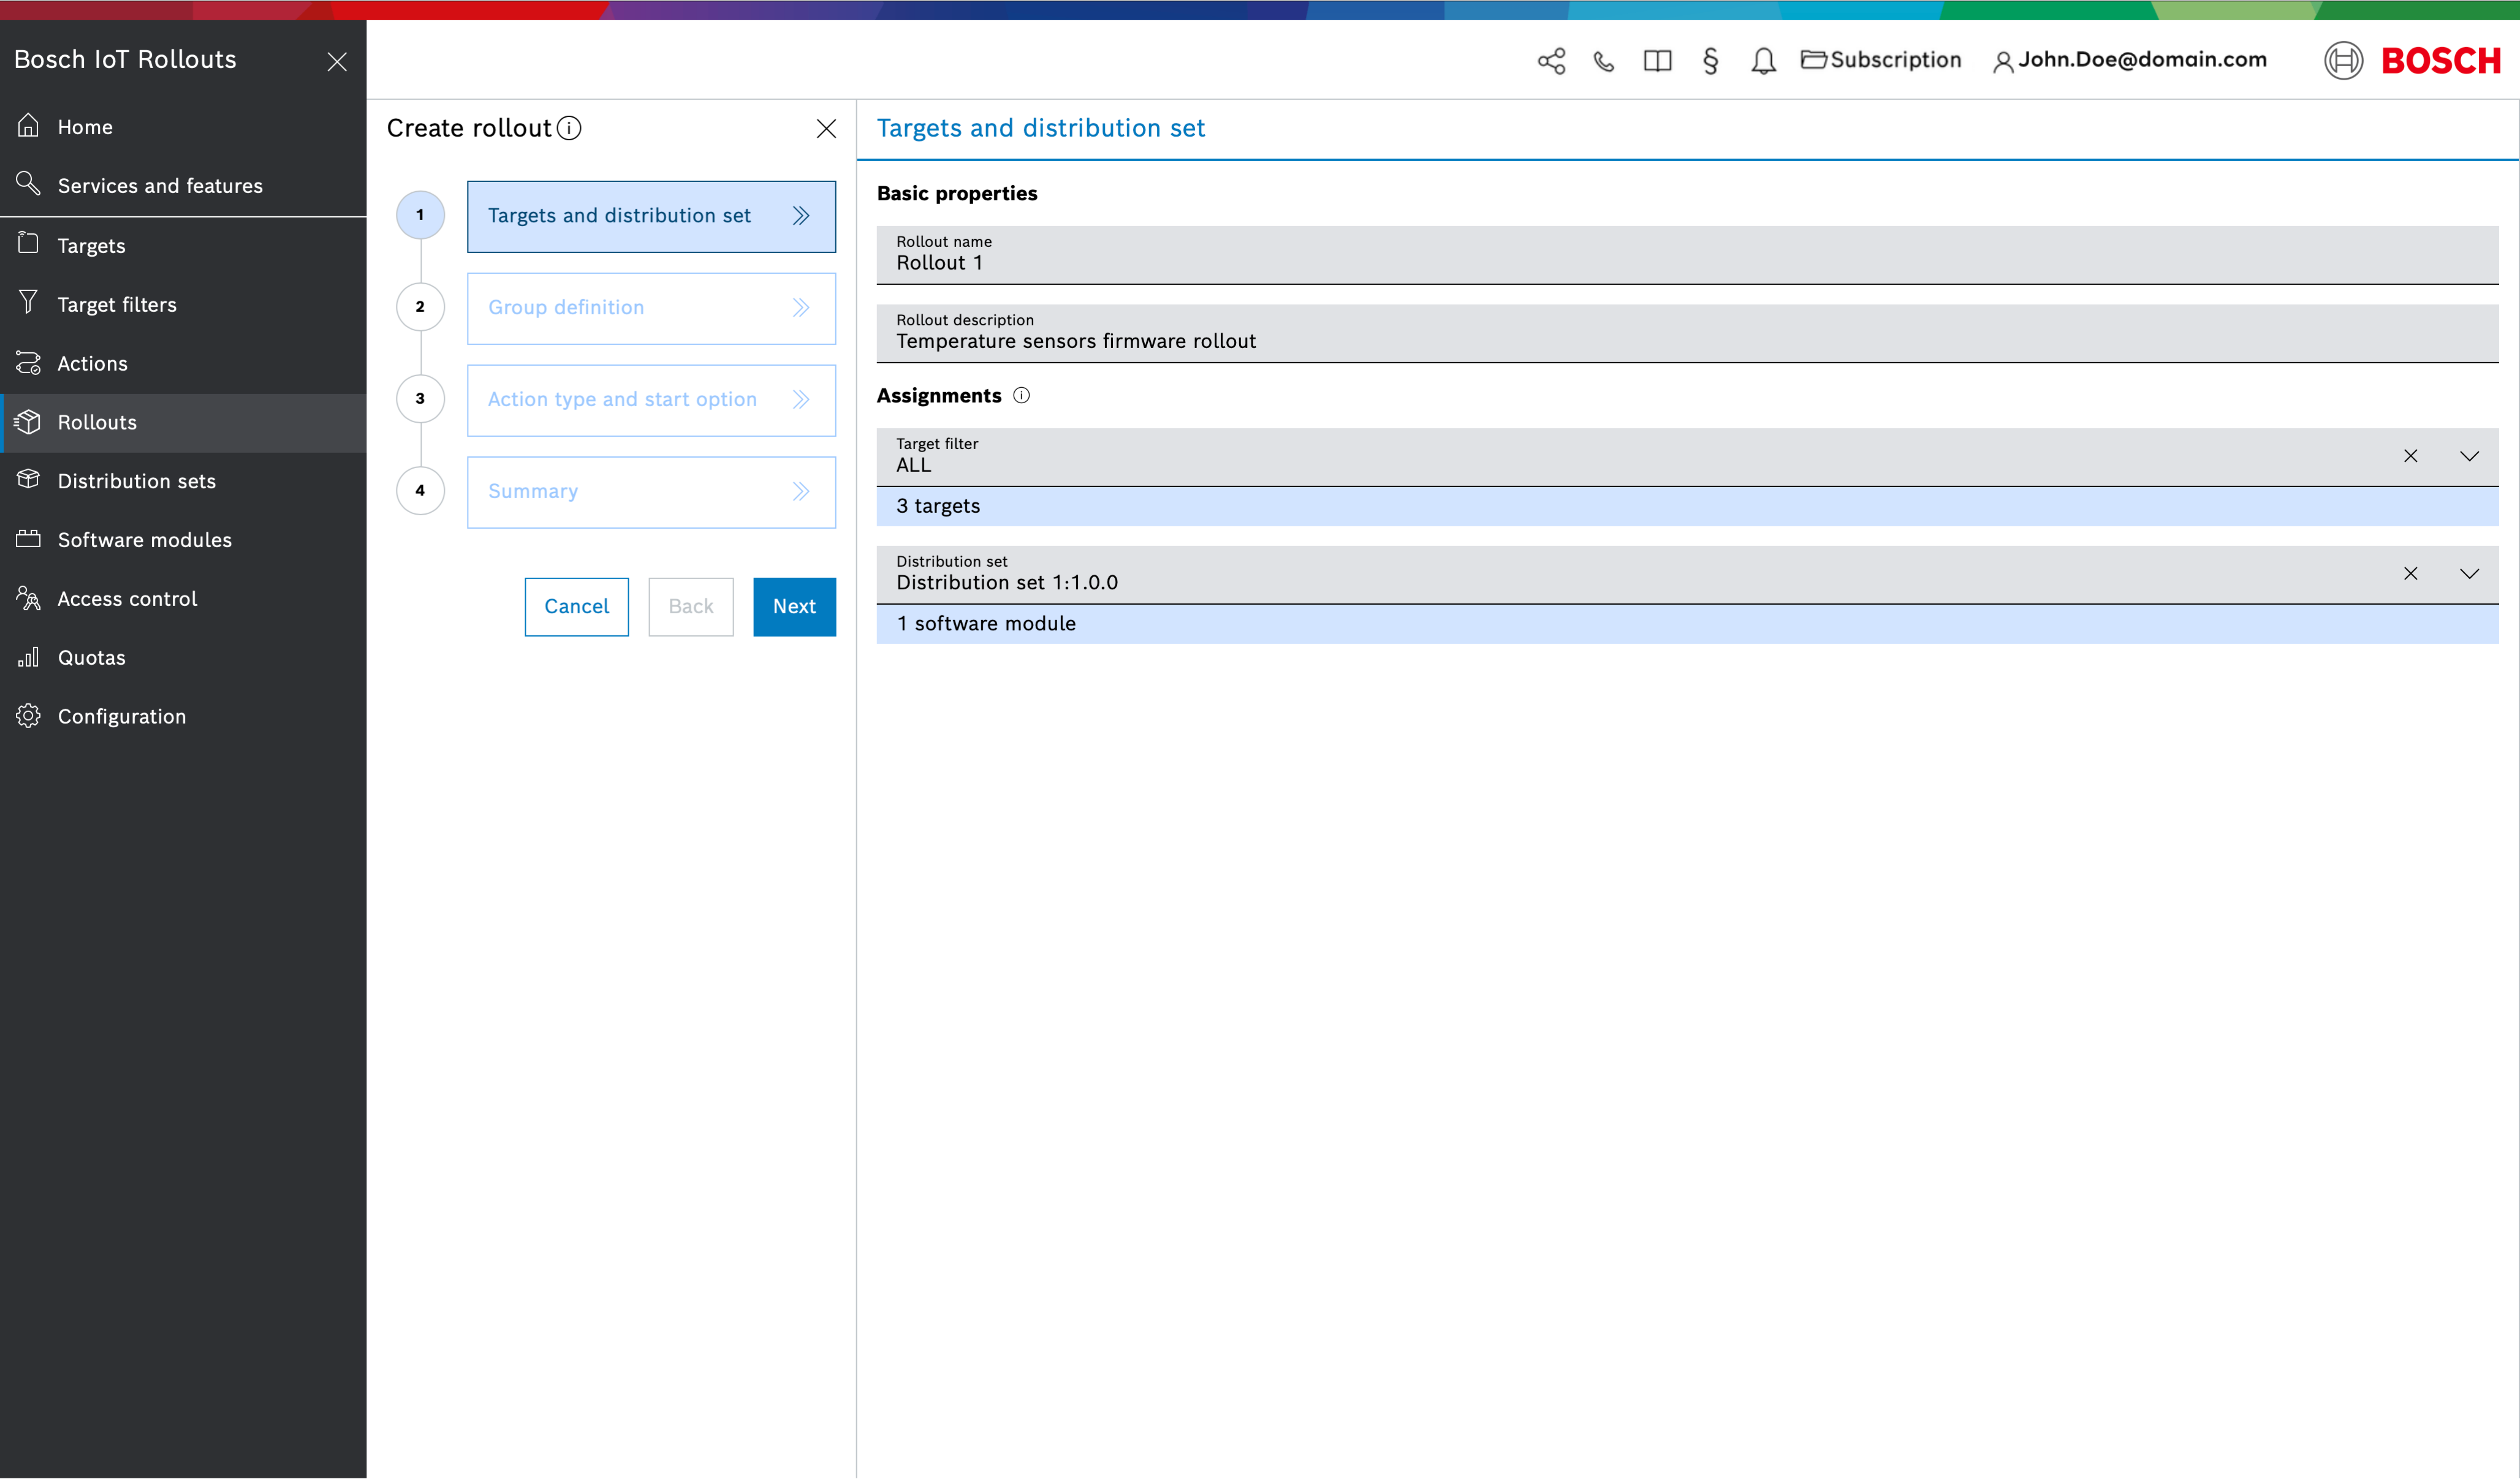Expand the Target filter dropdown
The image size is (2520, 1479).
[2469, 456]
